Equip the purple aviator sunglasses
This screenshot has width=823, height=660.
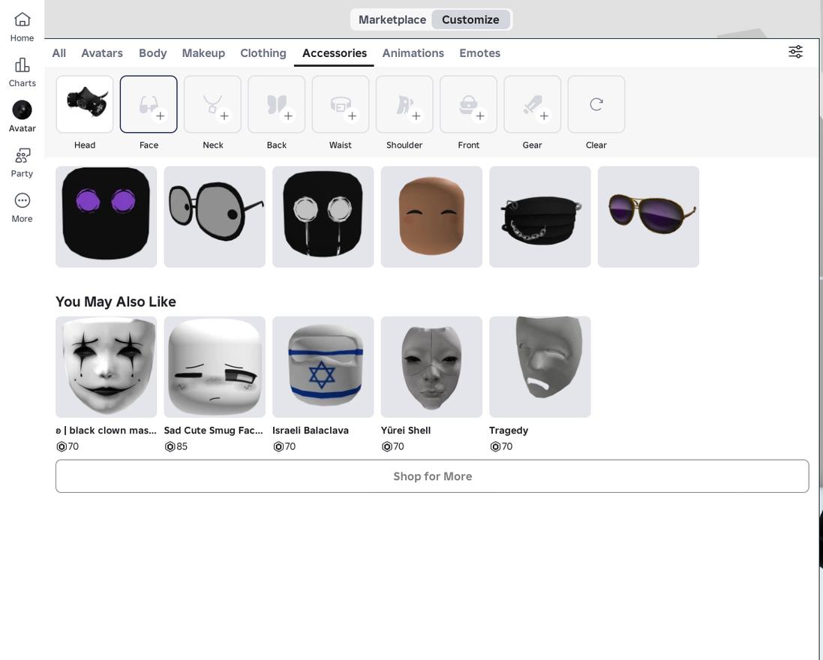[x=648, y=217]
